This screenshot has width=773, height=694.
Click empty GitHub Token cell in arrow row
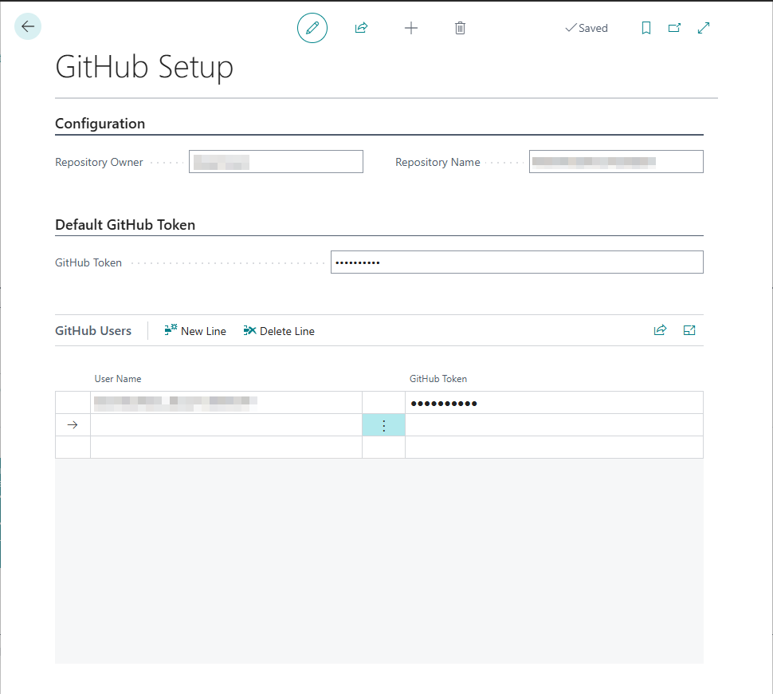click(x=554, y=425)
